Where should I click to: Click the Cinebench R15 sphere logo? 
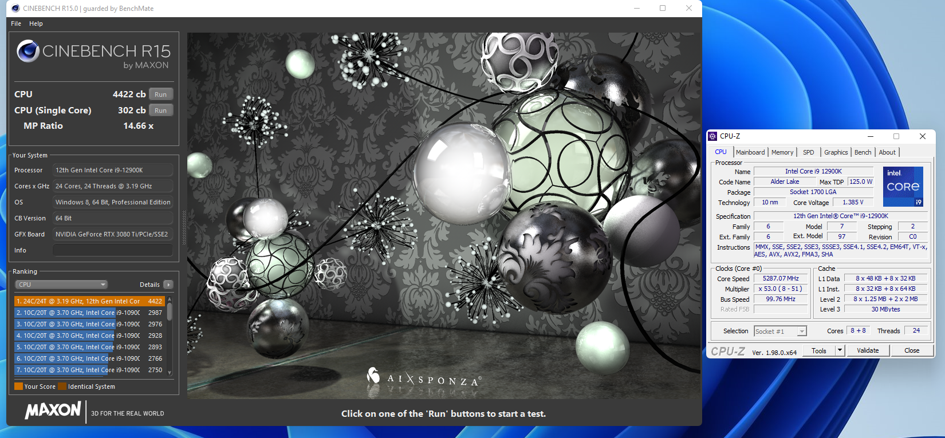28,51
